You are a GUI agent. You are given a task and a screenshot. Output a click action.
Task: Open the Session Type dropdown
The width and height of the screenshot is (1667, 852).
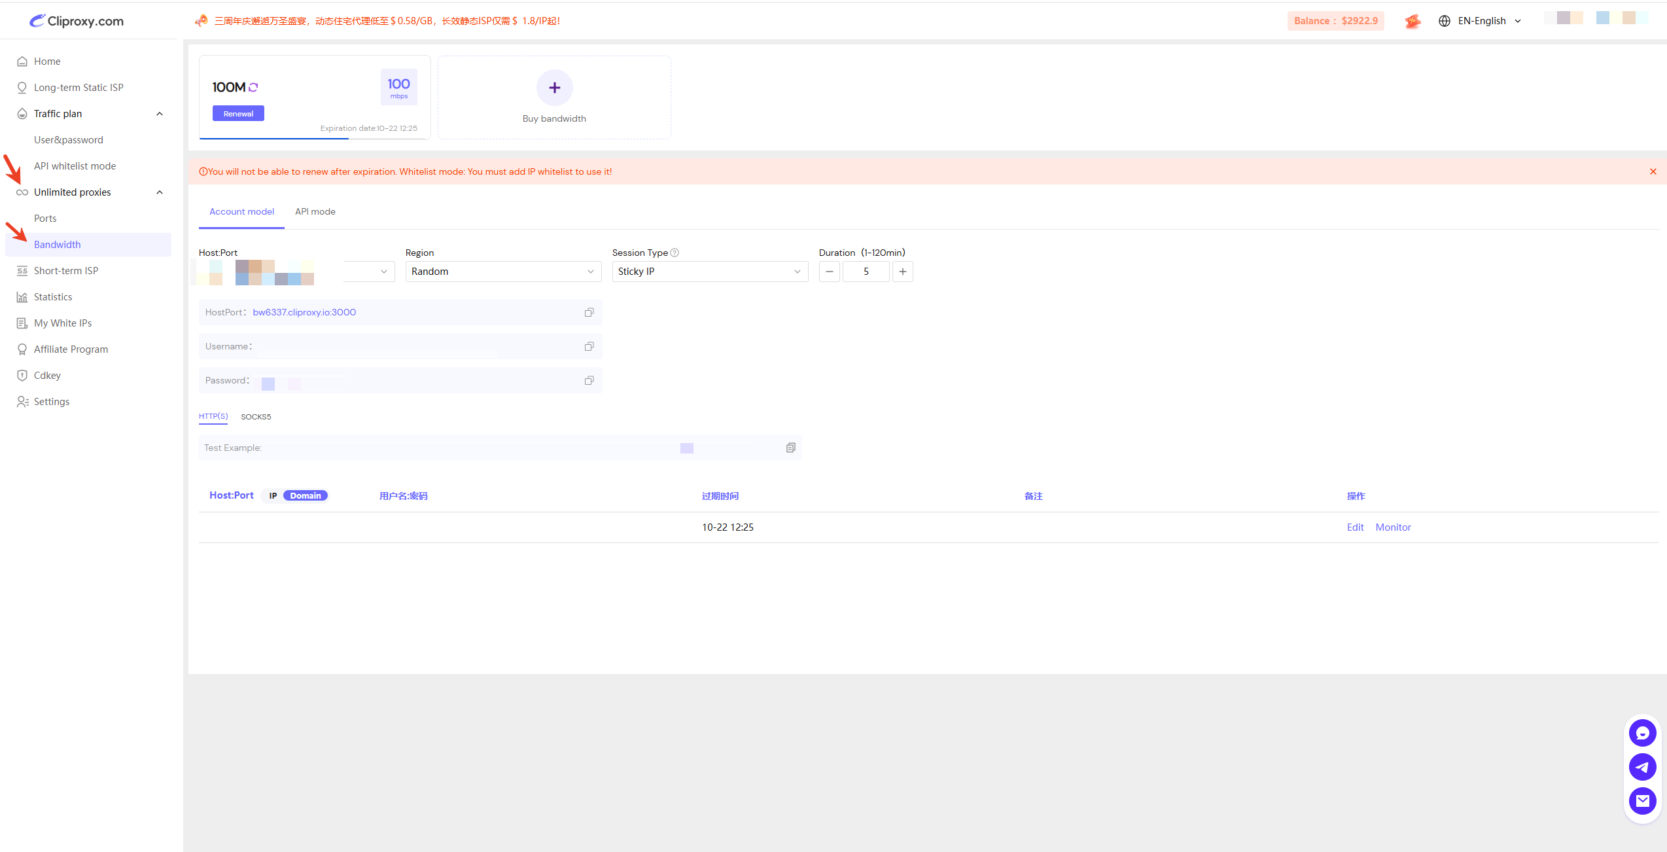(709, 272)
